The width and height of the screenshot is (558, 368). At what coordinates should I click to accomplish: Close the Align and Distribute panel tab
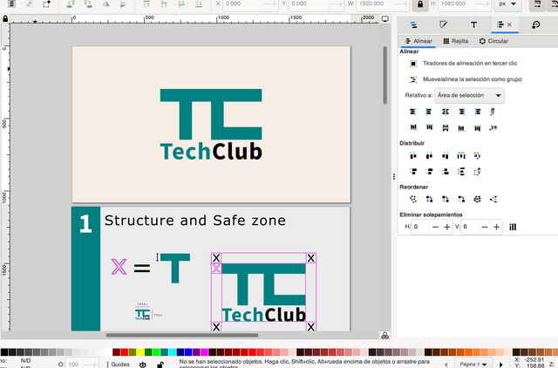pyautogui.click(x=509, y=25)
